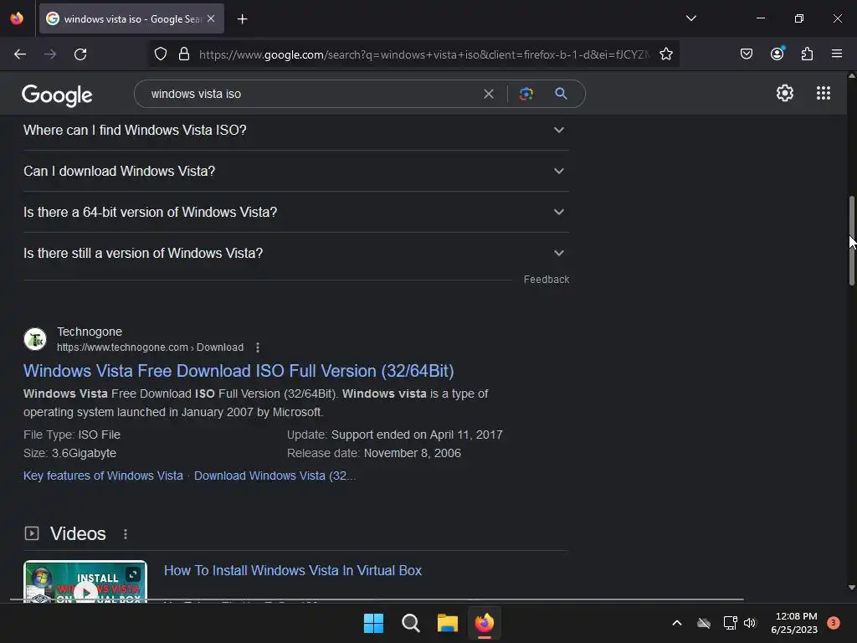857x643 pixels.
Task: Open Windows Vista Free Download ISO result
Action: click(x=239, y=371)
